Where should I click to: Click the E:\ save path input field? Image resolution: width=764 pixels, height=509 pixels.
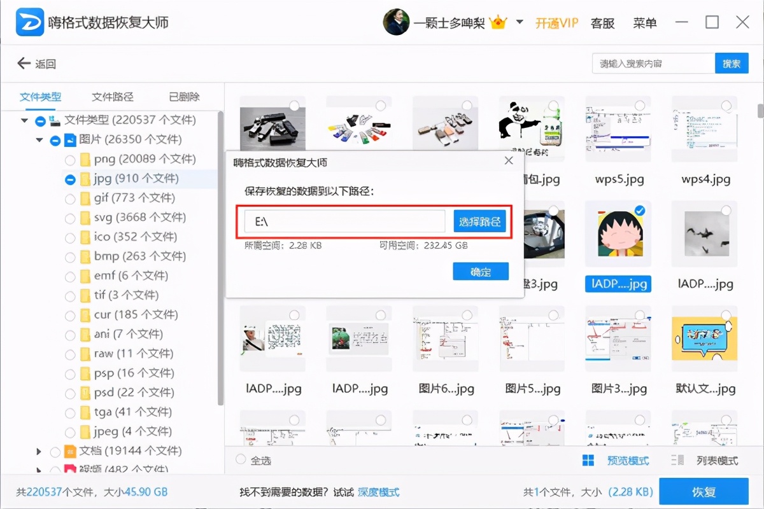(344, 221)
